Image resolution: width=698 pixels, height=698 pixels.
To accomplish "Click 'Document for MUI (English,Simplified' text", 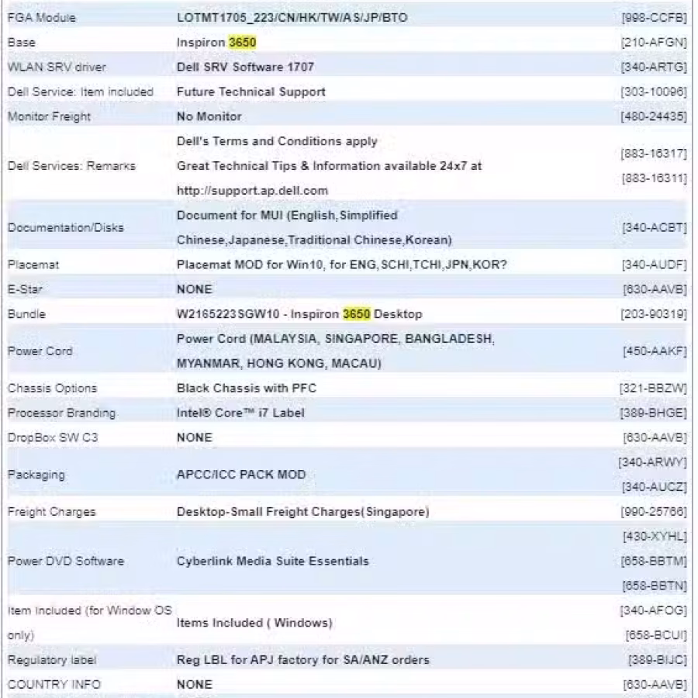I will pyautogui.click(x=287, y=216).
